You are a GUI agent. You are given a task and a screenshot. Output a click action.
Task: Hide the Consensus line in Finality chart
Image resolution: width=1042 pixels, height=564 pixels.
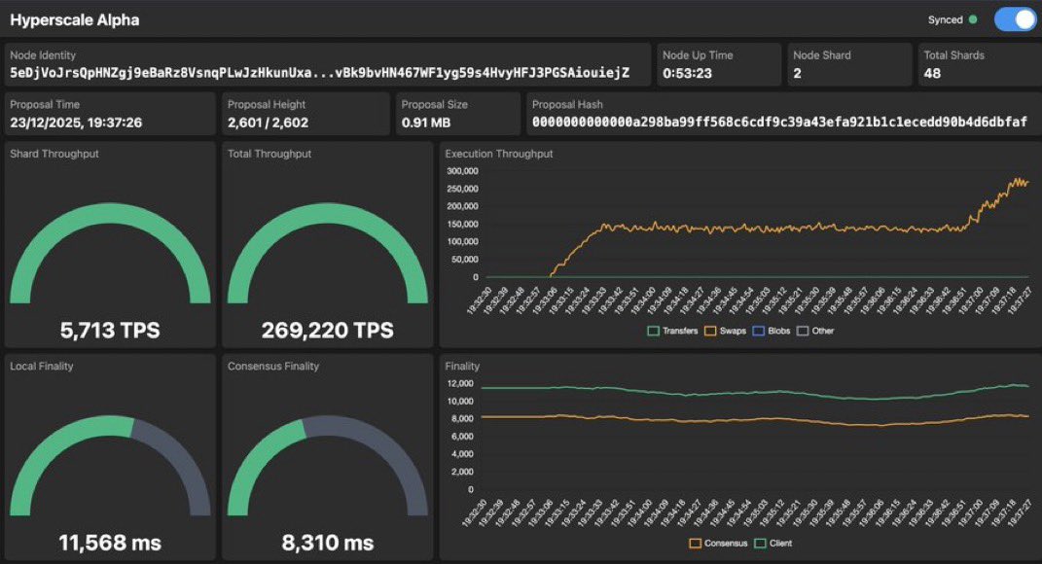725,543
